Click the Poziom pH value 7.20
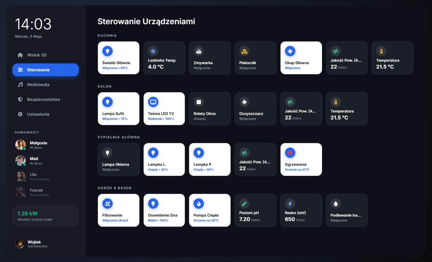 pos(245,219)
